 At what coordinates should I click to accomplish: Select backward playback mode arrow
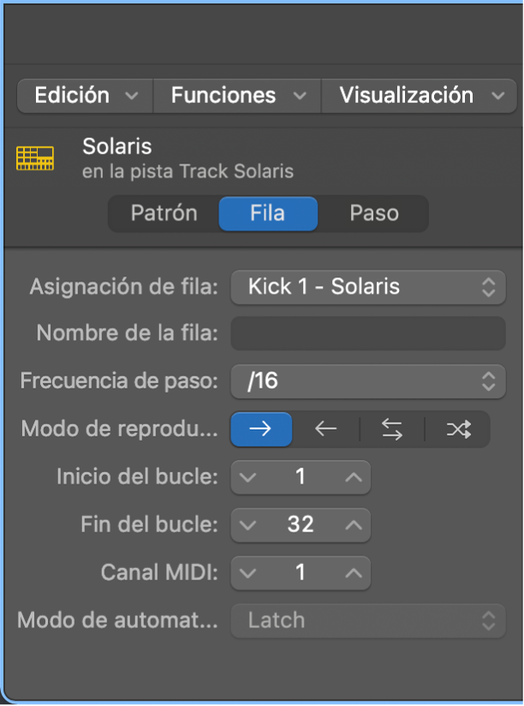click(326, 430)
